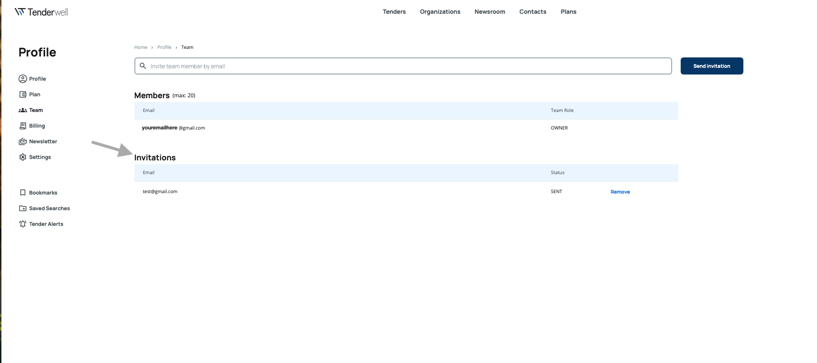817x363 pixels.
Task: Click the Tenderwell logo
Action: tap(41, 12)
